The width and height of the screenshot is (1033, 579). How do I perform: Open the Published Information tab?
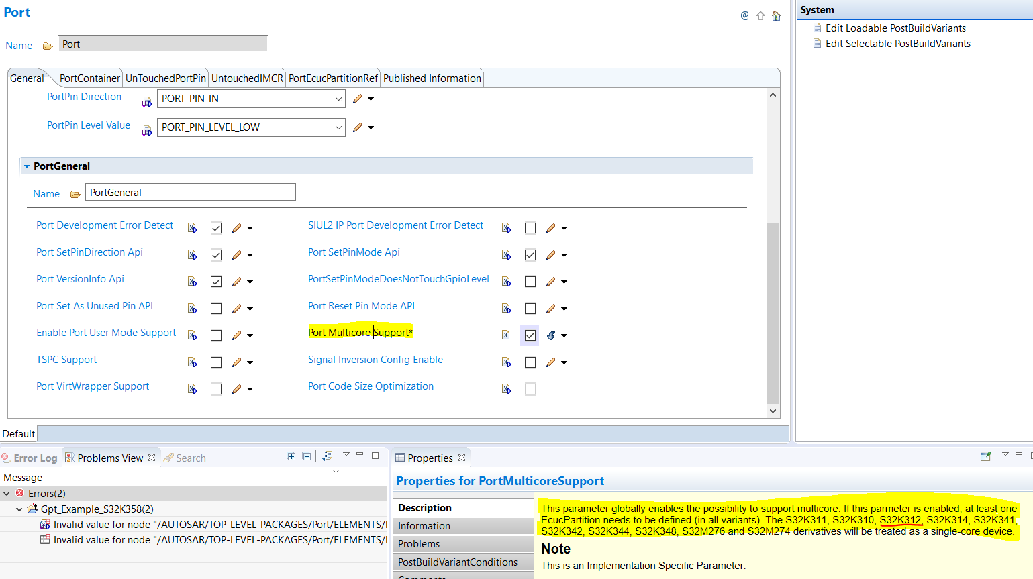(432, 78)
